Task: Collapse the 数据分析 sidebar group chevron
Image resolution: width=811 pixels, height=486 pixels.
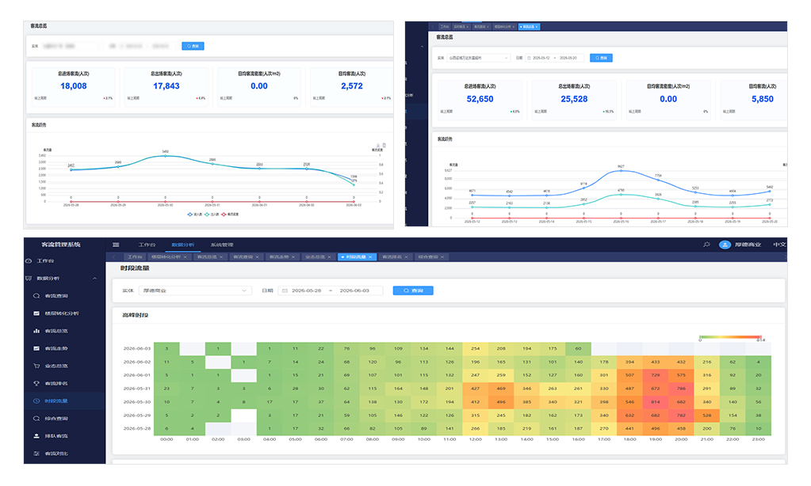Action: (x=94, y=279)
